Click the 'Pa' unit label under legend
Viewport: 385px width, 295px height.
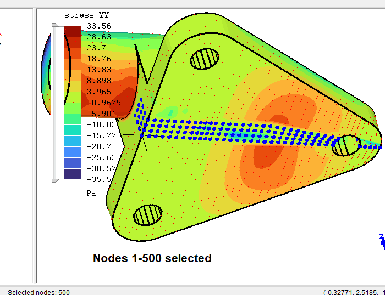coord(91,193)
